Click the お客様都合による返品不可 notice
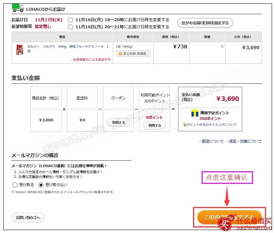The height and width of the screenshot is (233, 275). [91, 60]
